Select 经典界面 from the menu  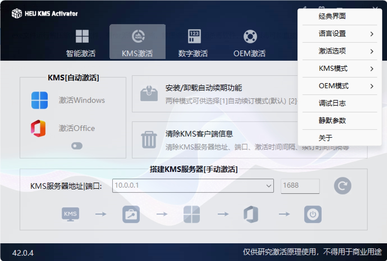(x=332, y=16)
